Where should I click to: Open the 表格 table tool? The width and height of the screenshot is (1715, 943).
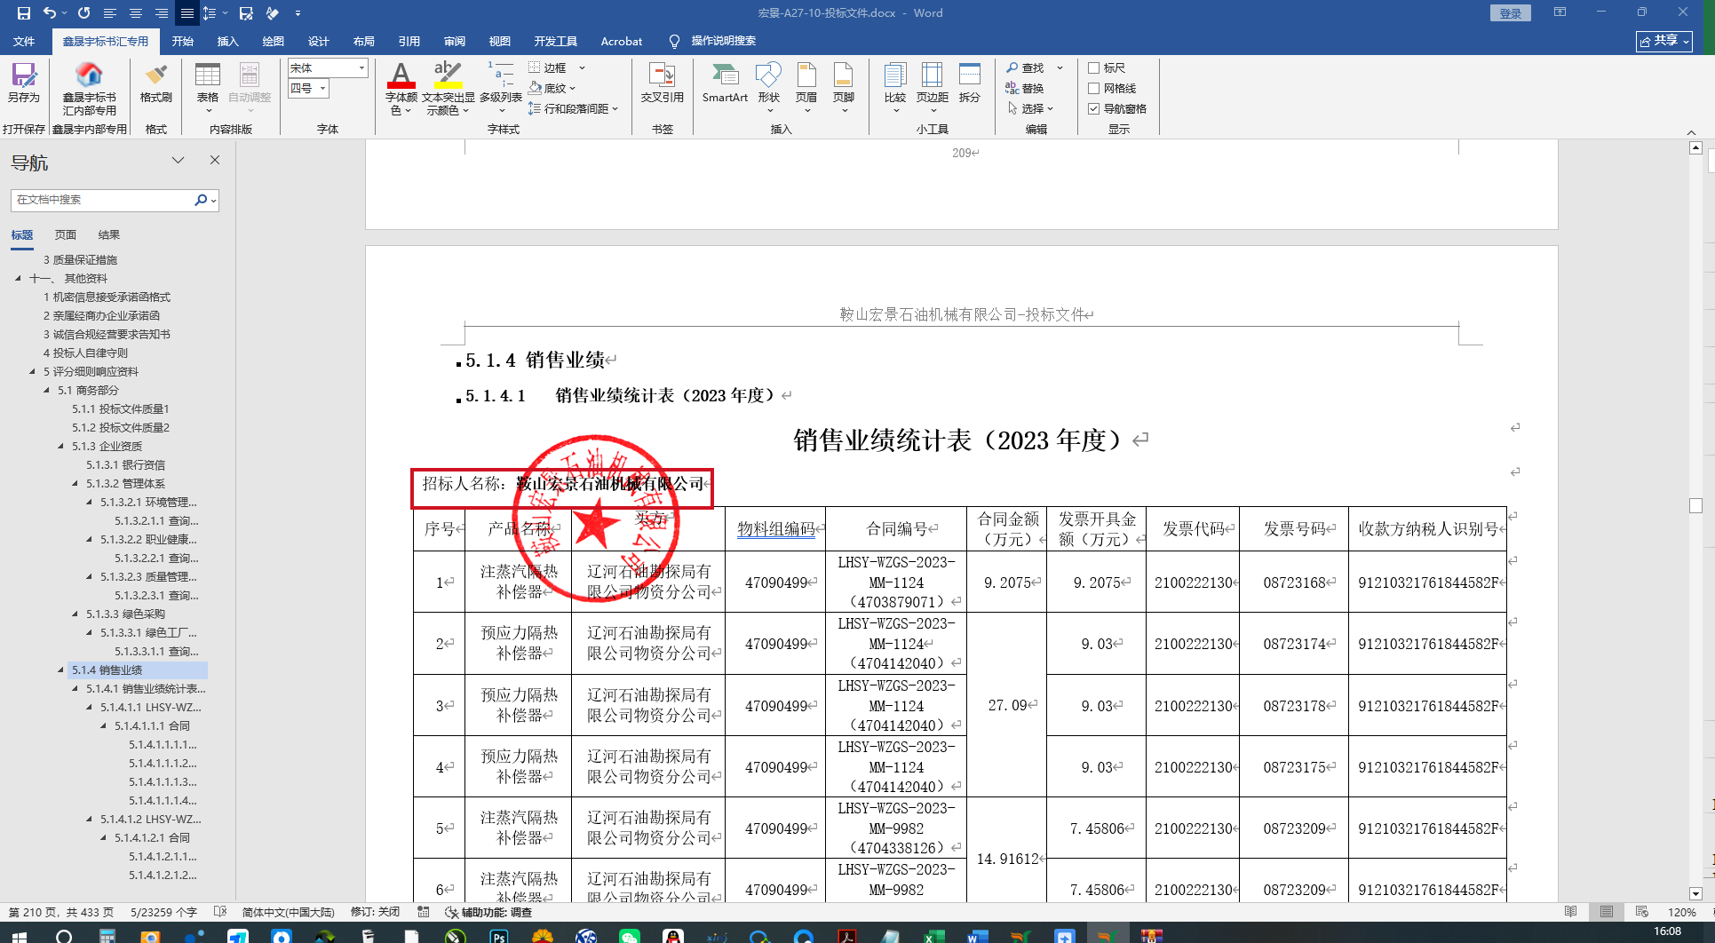click(x=208, y=82)
